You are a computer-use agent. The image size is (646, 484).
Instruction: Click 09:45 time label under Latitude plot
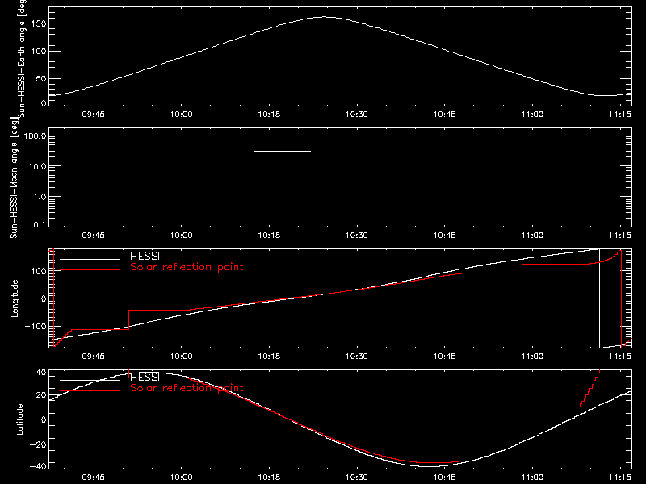[93, 478]
